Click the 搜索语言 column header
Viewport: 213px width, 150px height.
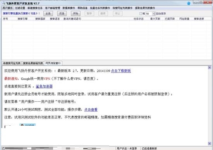[55, 19]
